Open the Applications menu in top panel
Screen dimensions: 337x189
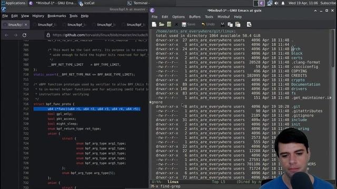point(13,3)
